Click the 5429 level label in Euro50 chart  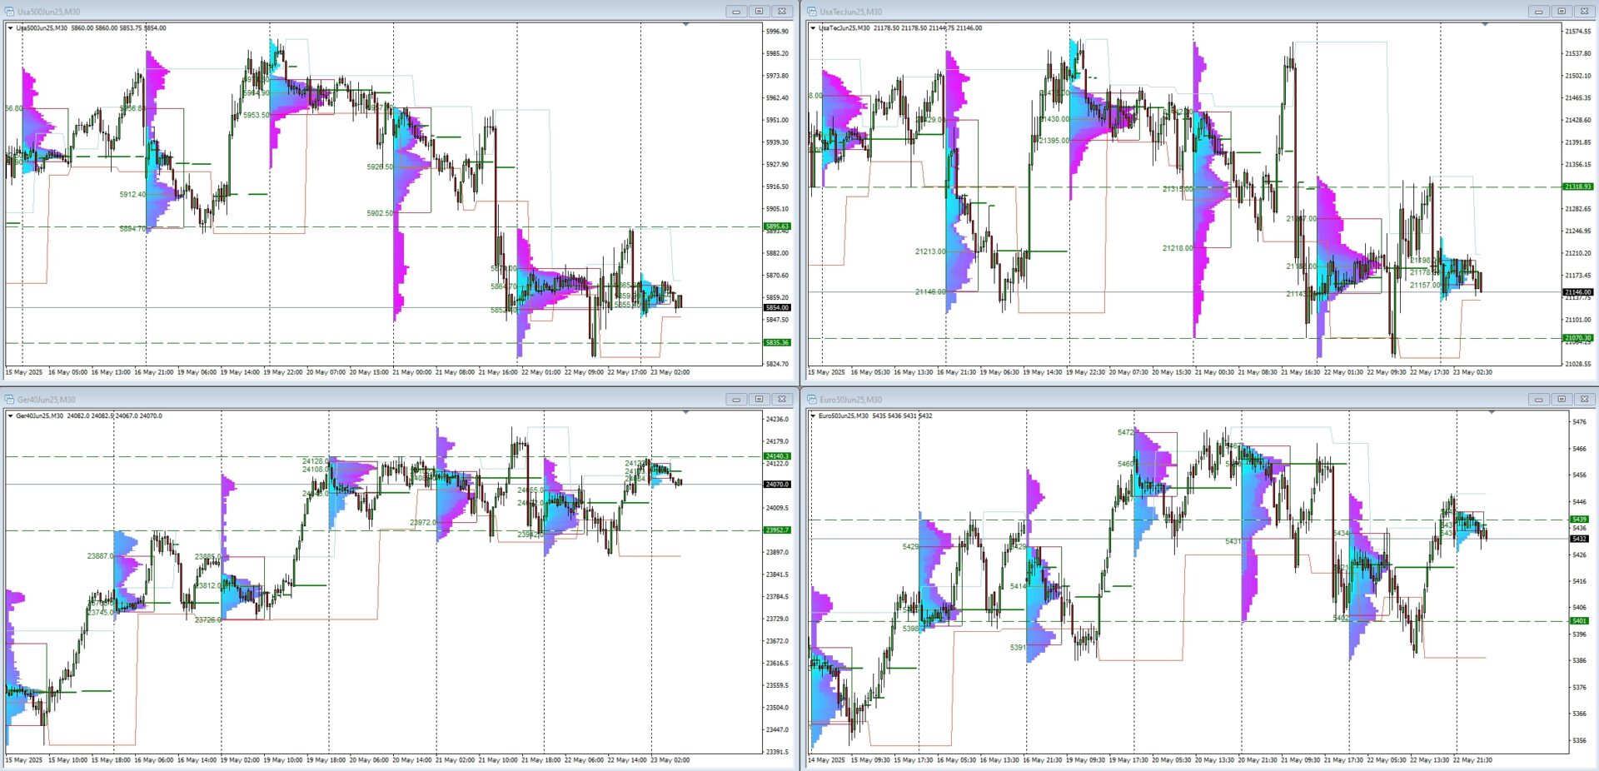[x=910, y=547]
